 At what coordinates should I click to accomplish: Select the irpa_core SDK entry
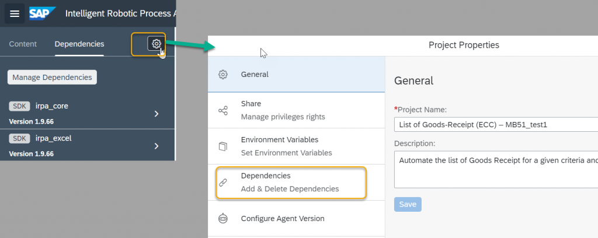tap(88, 114)
